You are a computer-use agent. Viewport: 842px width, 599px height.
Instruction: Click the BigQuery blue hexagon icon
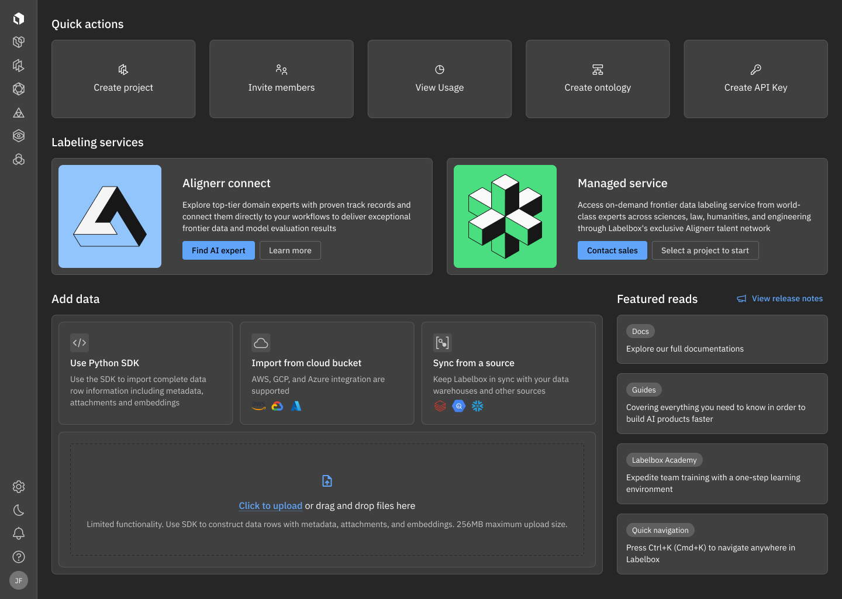coord(459,406)
